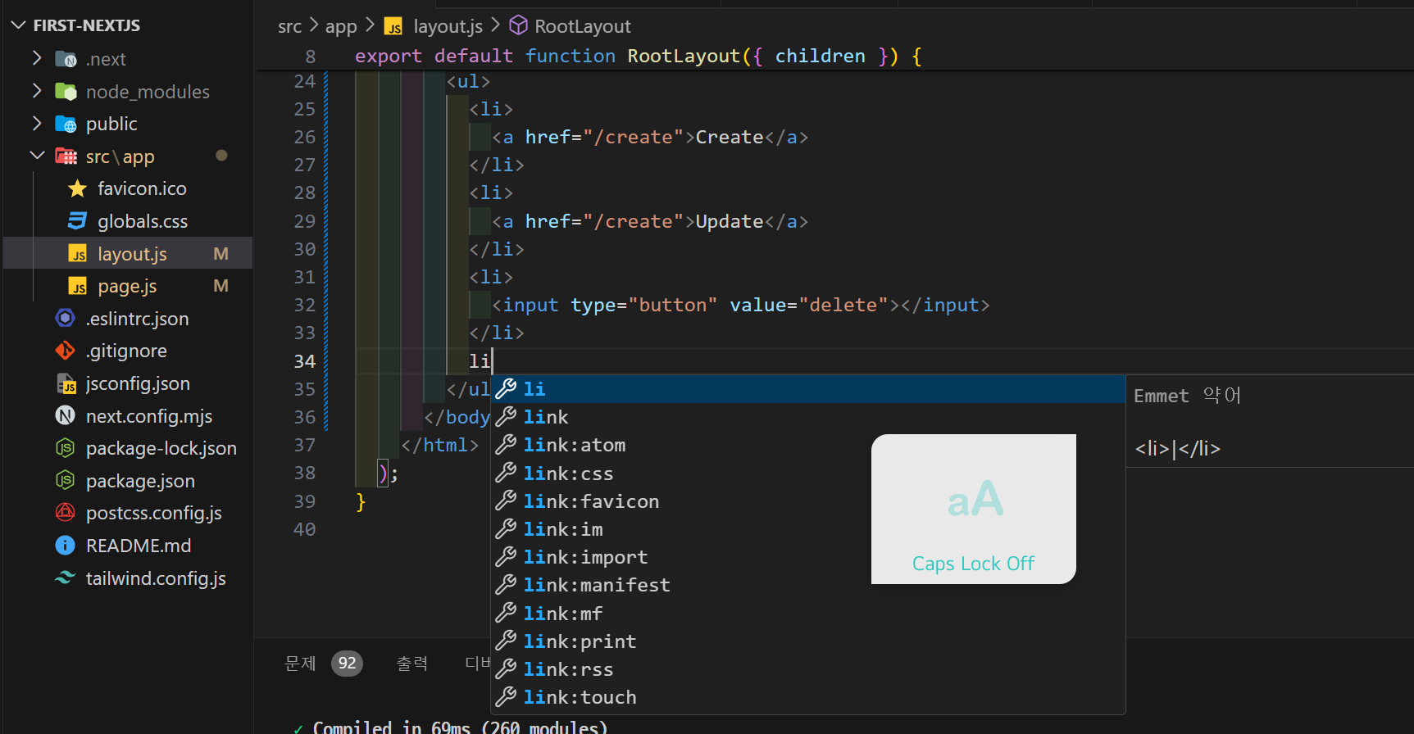The height and width of the screenshot is (734, 1414).
Task: Click the package.json Node icon
Action: coord(65,481)
